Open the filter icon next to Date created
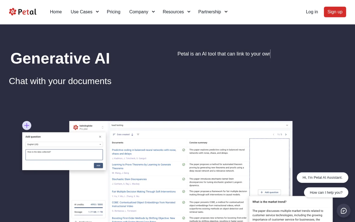 (x=138, y=134)
